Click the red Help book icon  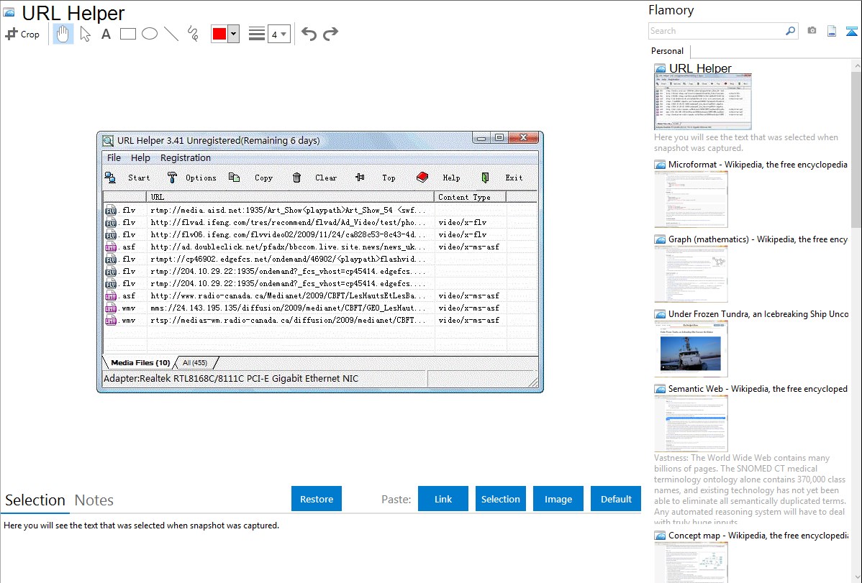pyautogui.click(x=422, y=178)
